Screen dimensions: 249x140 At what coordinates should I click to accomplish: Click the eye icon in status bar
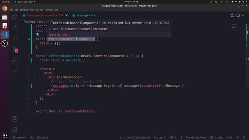32,137
